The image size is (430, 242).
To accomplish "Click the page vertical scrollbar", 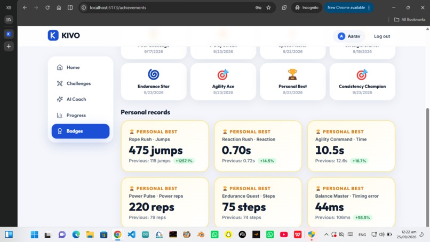I will tap(427, 167).
